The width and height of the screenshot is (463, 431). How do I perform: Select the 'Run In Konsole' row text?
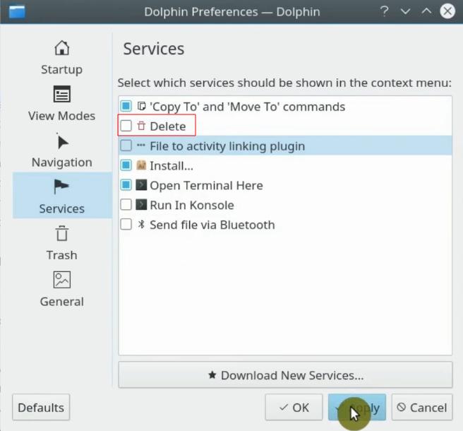click(192, 205)
